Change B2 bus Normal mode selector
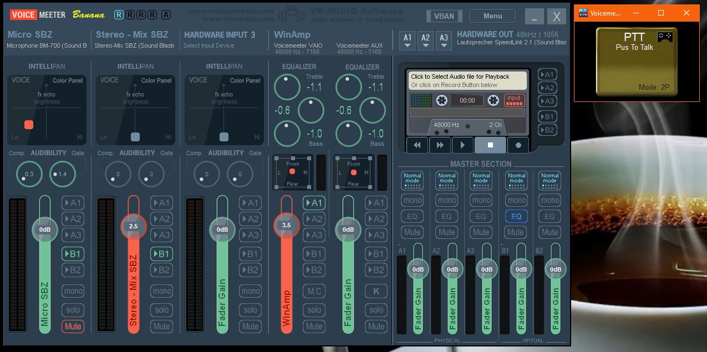This screenshot has width=707, height=352. 550,180
